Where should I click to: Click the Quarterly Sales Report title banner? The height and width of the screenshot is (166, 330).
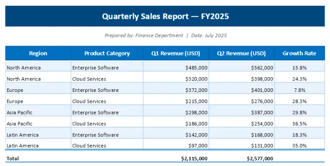[x=165, y=16]
